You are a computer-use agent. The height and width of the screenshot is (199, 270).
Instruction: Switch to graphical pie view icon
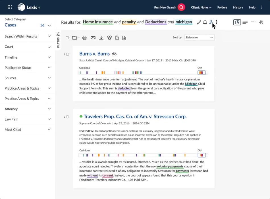coord(237,22)
